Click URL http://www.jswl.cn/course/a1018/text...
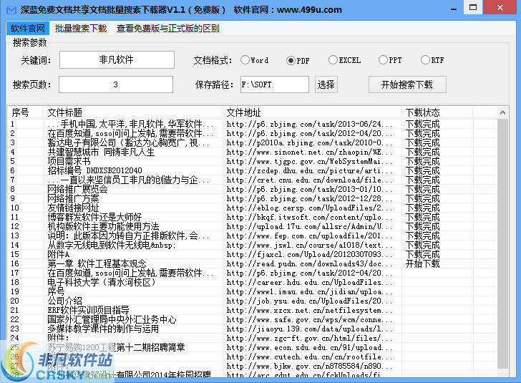The width and height of the screenshot is (521, 383). (309, 246)
